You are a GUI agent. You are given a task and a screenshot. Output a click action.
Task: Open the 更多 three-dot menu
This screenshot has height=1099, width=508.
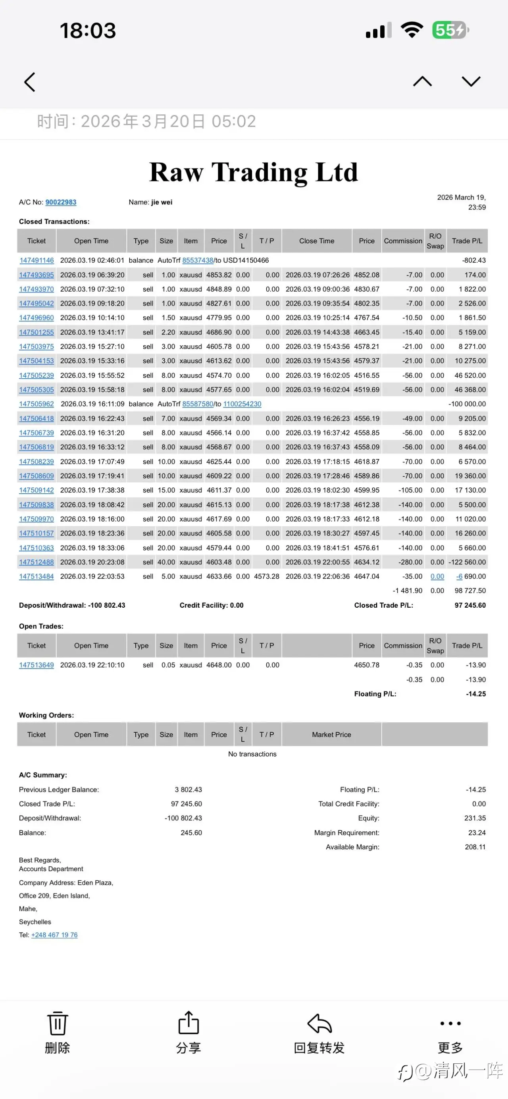pyautogui.click(x=450, y=1023)
